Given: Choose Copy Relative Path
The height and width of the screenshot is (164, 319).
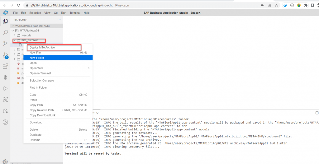Looking at the screenshot, I should [x=58, y=110].
